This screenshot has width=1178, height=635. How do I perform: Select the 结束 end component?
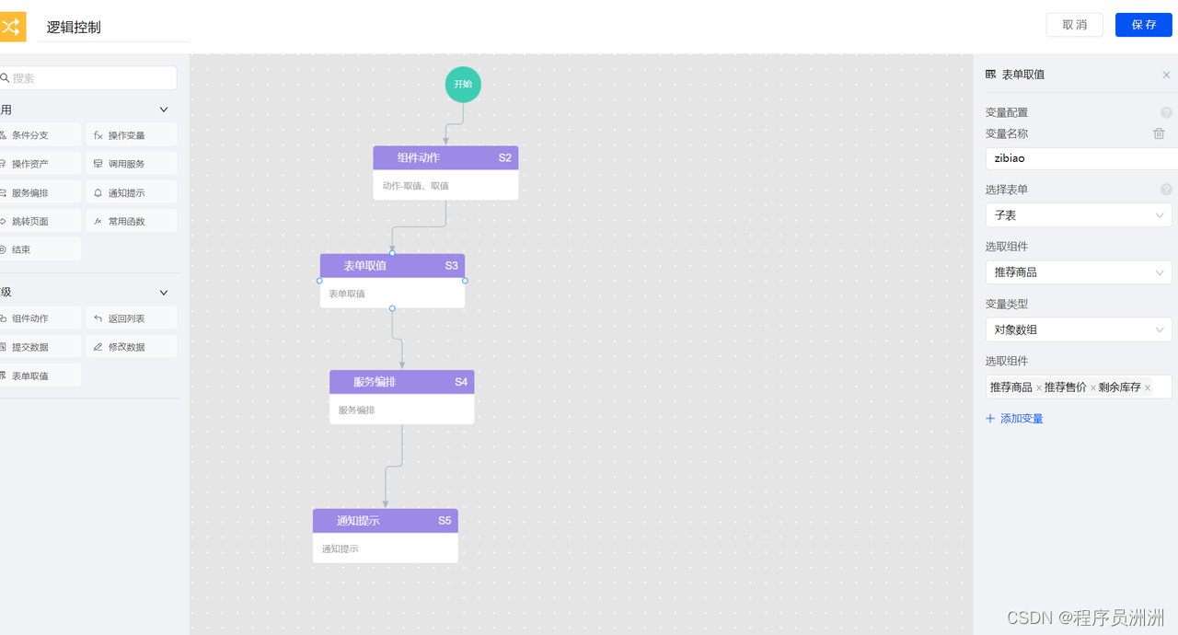[x=39, y=249]
